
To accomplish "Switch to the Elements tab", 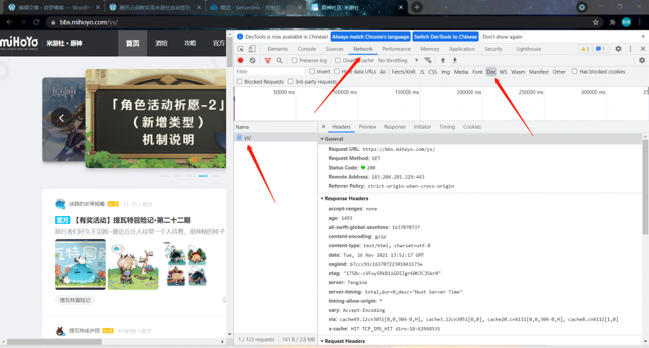I will tap(278, 49).
